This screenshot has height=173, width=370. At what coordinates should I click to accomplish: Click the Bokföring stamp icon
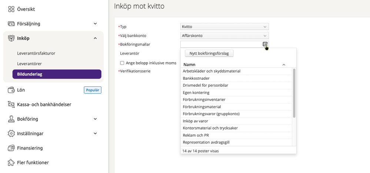(x=11, y=119)
